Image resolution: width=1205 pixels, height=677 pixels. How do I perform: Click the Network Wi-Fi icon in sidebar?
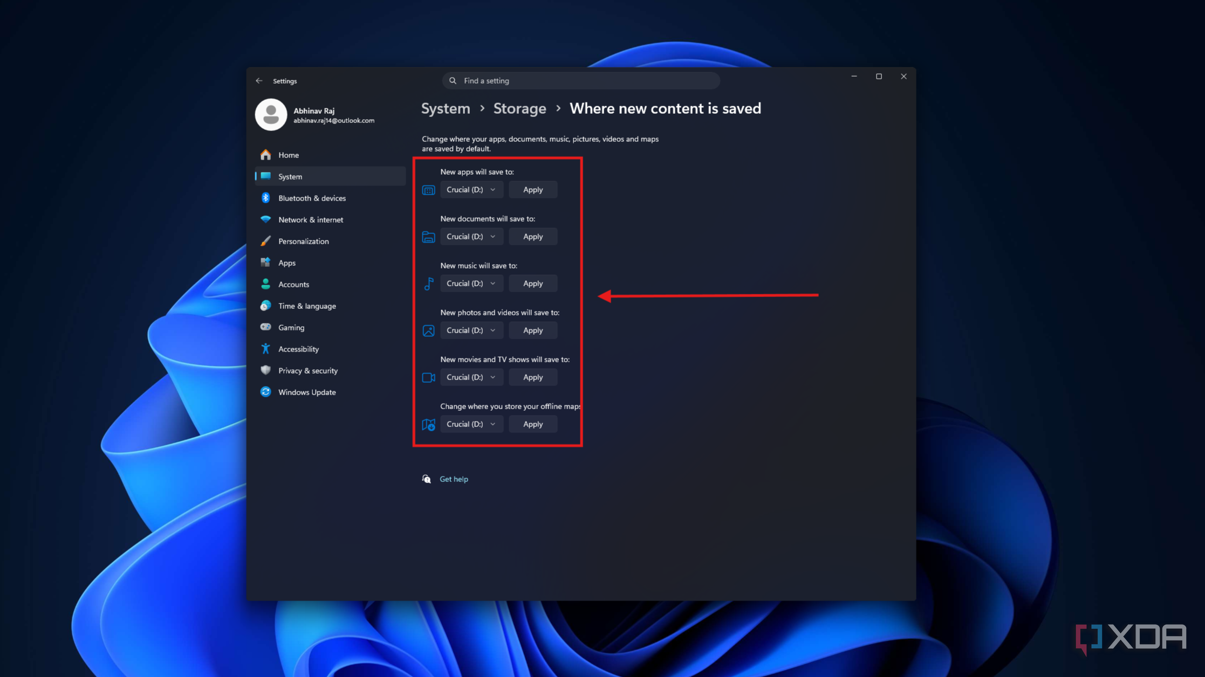[265, 219]
